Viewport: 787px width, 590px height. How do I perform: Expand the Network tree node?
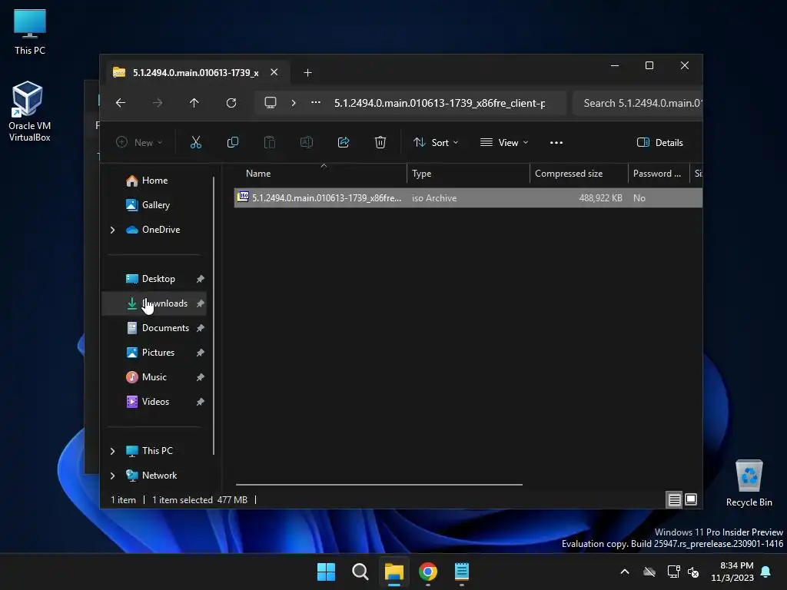tap(112, 476)
